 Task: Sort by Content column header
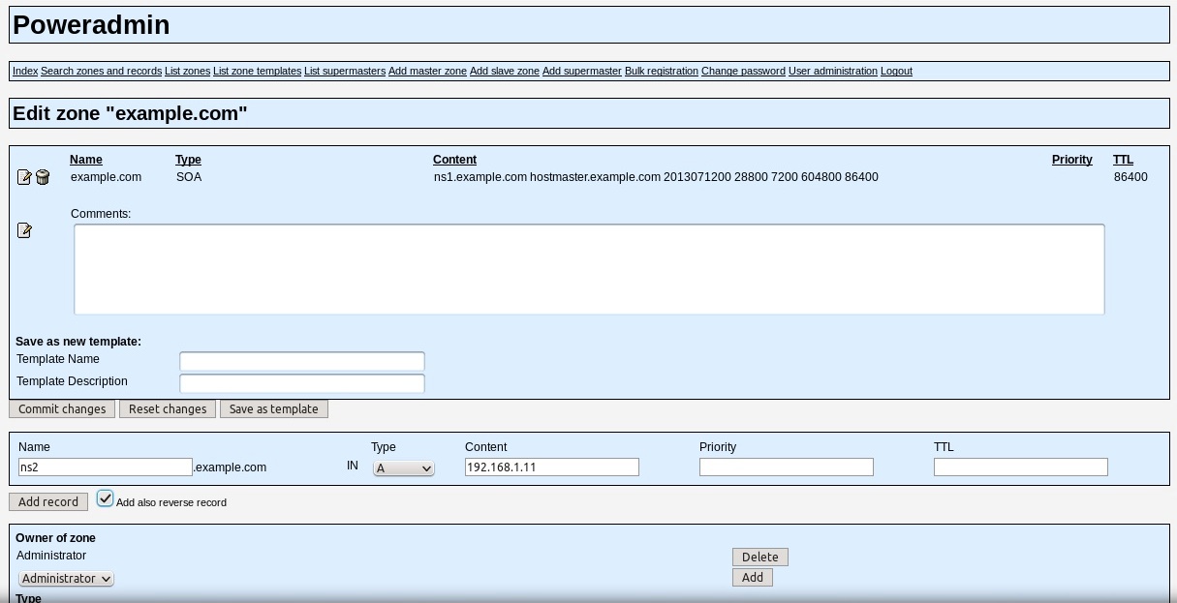tap(454, 160)
